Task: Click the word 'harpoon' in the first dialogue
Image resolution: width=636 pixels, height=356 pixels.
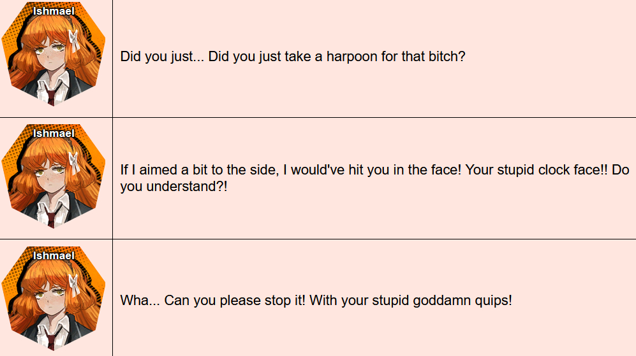Action: click(x=352, y=56)
